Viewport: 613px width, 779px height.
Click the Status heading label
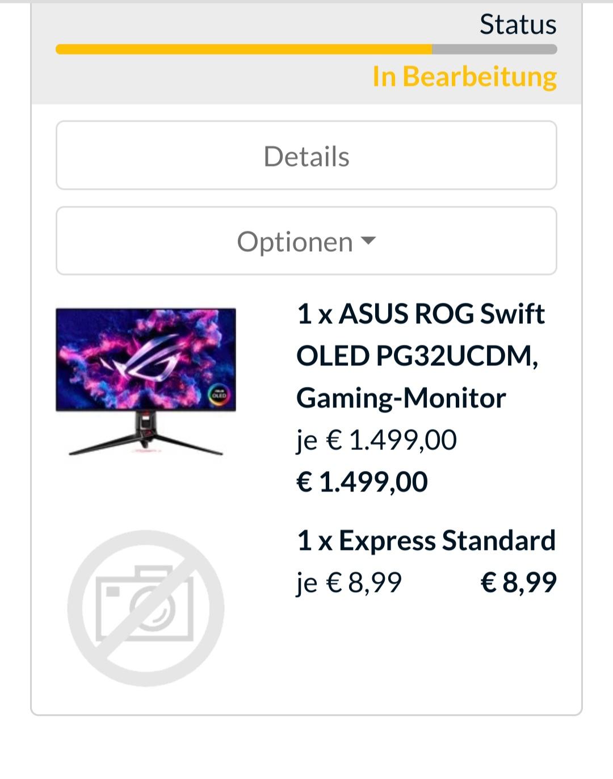coord(518,24)
